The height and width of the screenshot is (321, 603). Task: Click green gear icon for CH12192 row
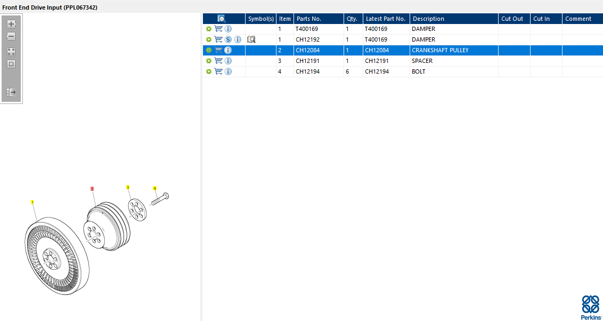(209, 39)
